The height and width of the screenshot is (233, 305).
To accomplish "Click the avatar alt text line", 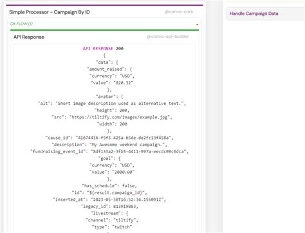I will coord(112,104).
